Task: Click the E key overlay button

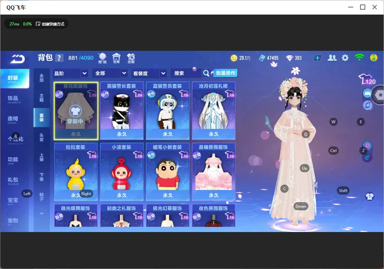Action: pos(361,122)
